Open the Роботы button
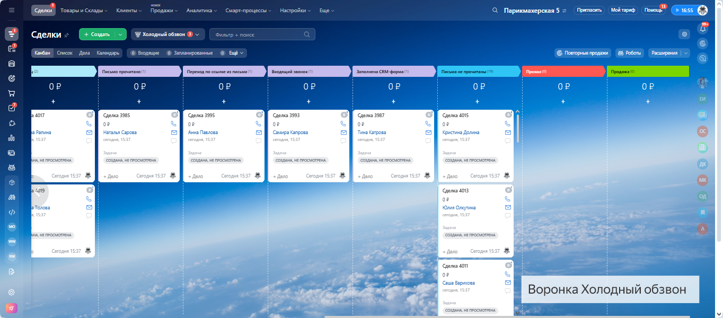Screen dimensions: 723x318 629,53
